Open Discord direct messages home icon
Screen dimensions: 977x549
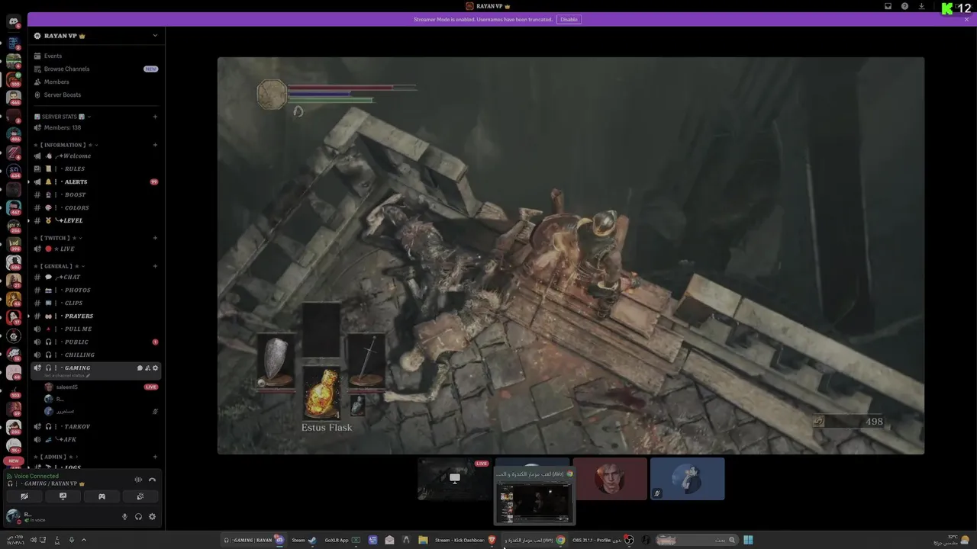point(14,22)
